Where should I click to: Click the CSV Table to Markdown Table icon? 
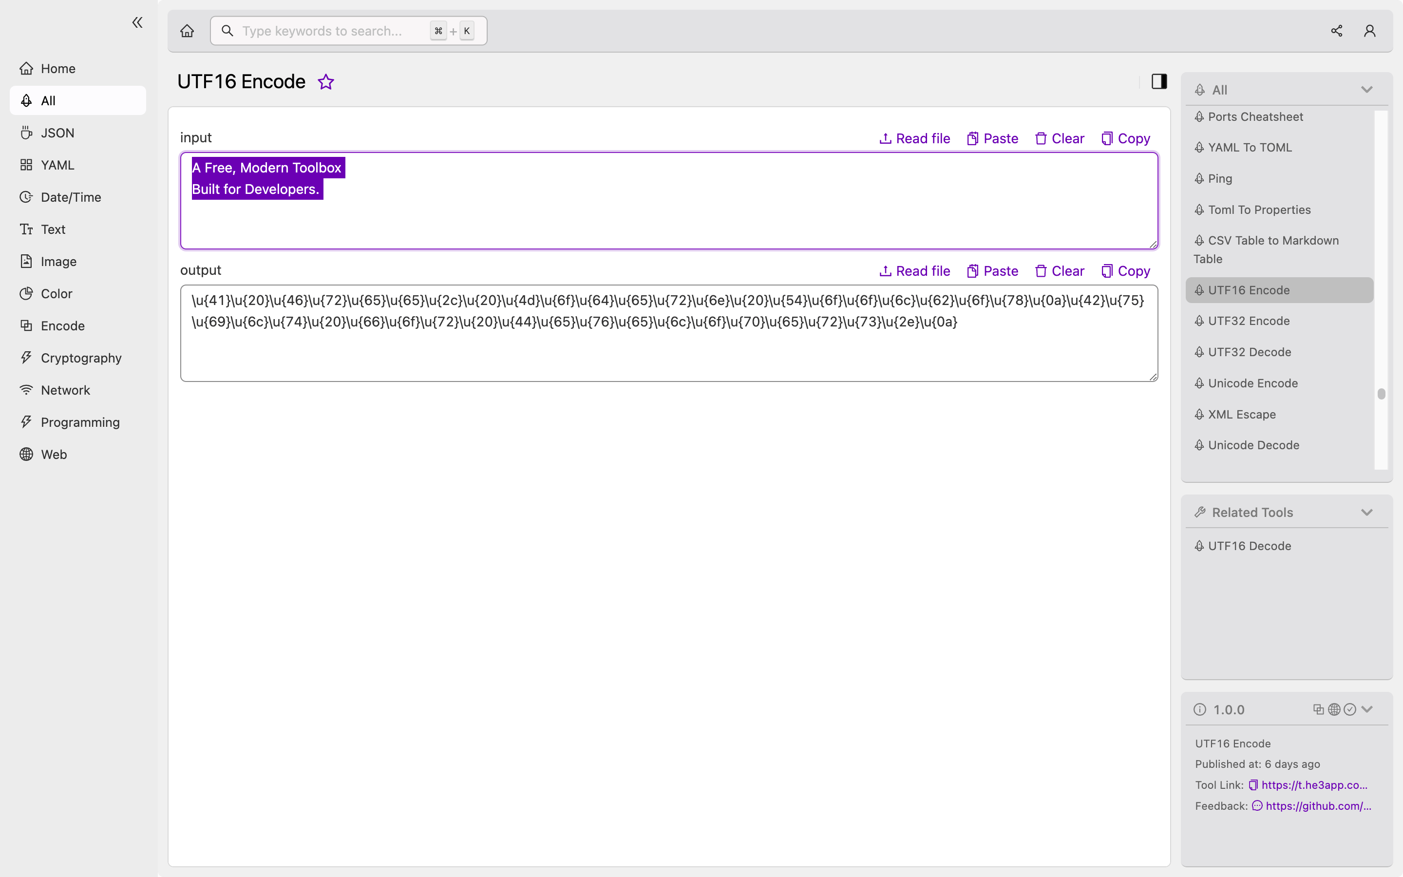(x=1200, y=241)
